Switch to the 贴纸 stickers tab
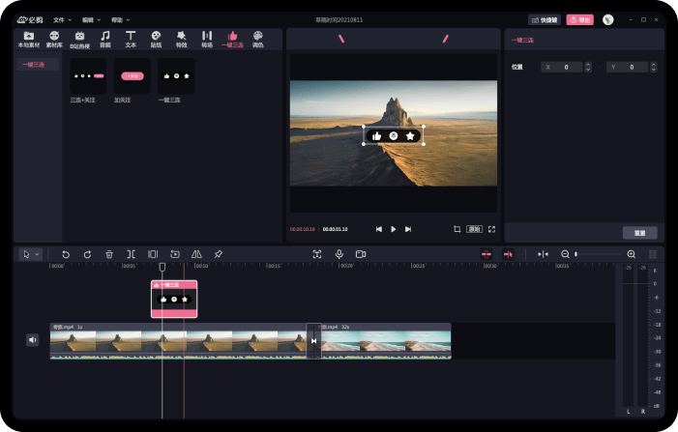The height and width of the screenshot is (432, 678). click(156, 39)
